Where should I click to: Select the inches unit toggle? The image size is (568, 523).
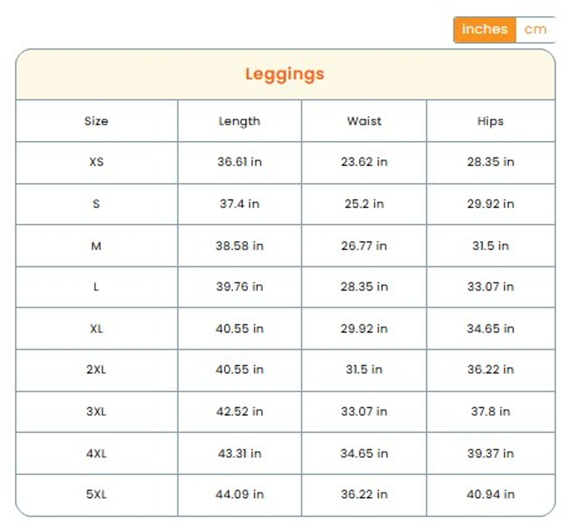[484, 29]
